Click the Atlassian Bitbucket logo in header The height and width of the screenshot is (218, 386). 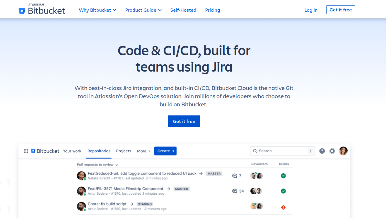[42, 10]
